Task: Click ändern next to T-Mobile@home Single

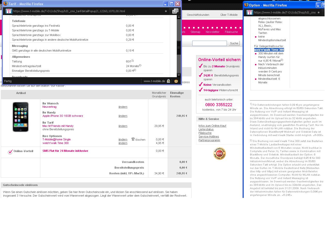Action: (123, 139)
